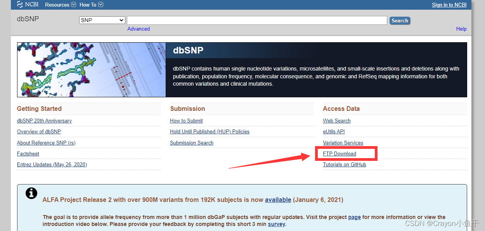Viewport: 485px width, 231px height.
Task: Expand the SNP database selector
Action: coord(102,20)
